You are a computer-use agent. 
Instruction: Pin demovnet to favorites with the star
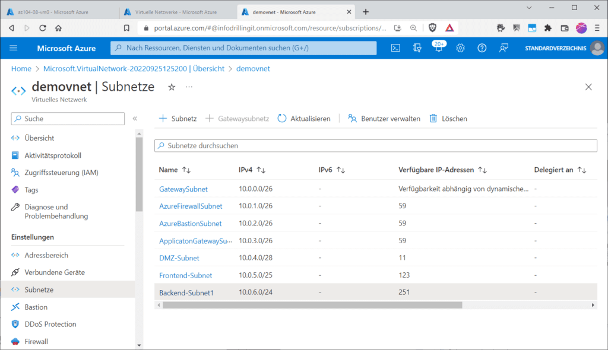tap(172, 87)
